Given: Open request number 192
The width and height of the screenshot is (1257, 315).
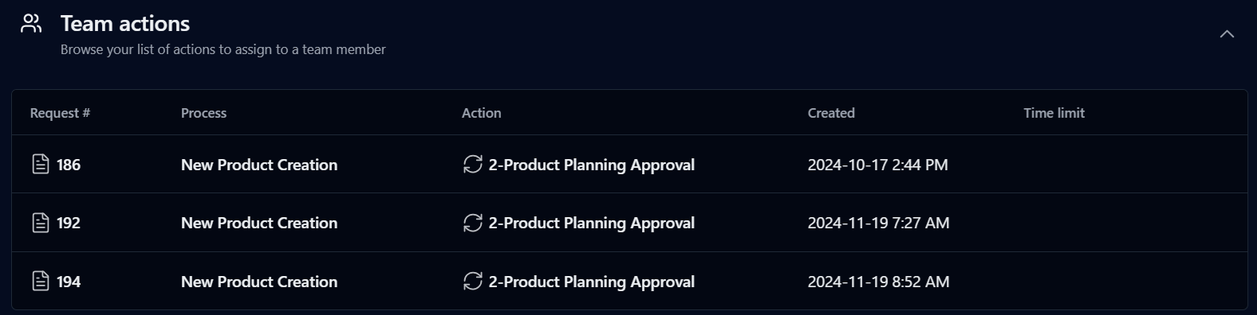Looking at the screenshot, I should (x=69, y=223).
